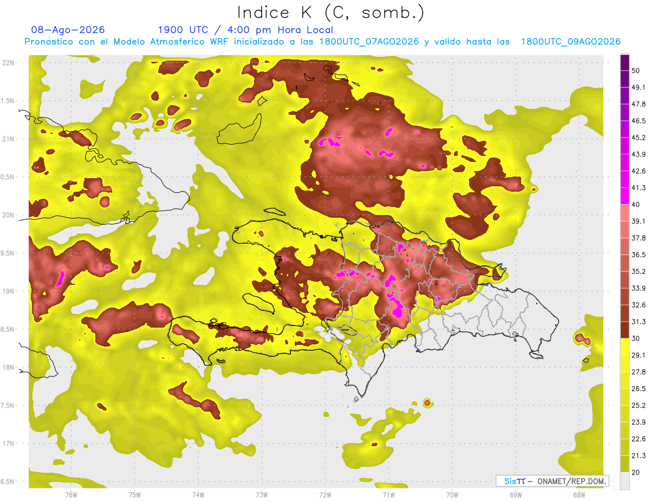Click the colorbar value 29.1
650x502 pixels.
[639, 355]
